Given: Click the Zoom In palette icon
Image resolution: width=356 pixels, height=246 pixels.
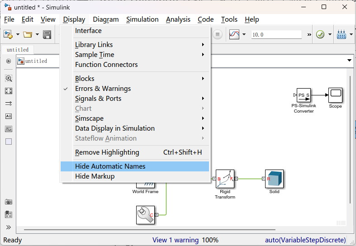Looking at the screenshot, I should point(9,78).
